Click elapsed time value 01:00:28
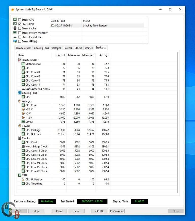The width and height of the screenshot is (195, 221). 139,201
